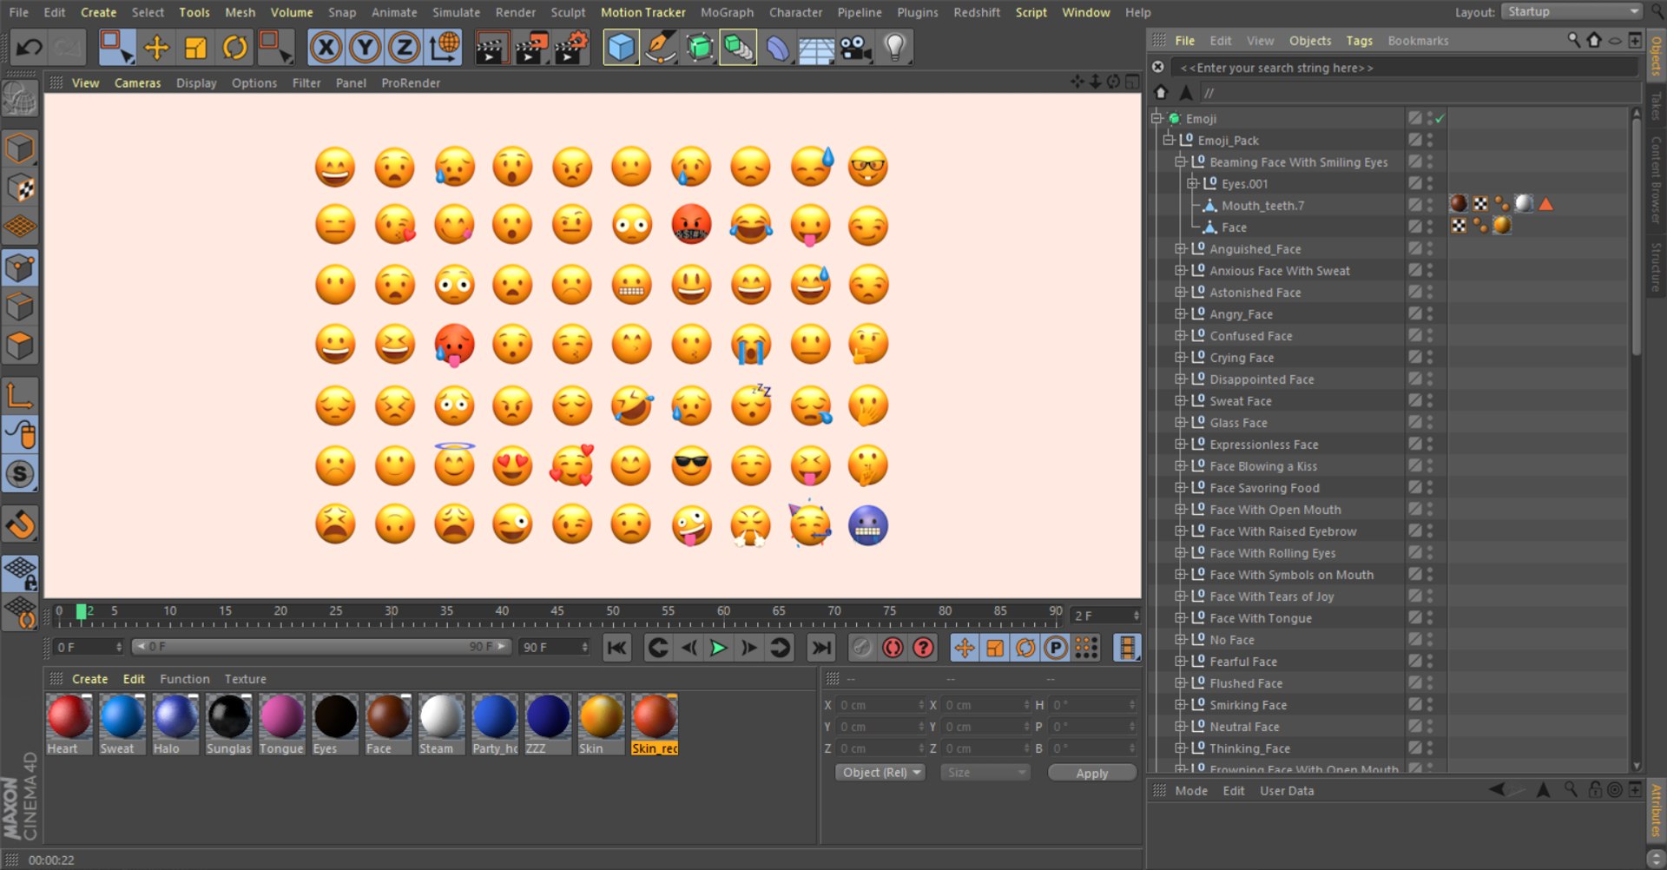Toggle X axis lock
1667x870 pixels.
pyautogui.click(x=326, y=47)
